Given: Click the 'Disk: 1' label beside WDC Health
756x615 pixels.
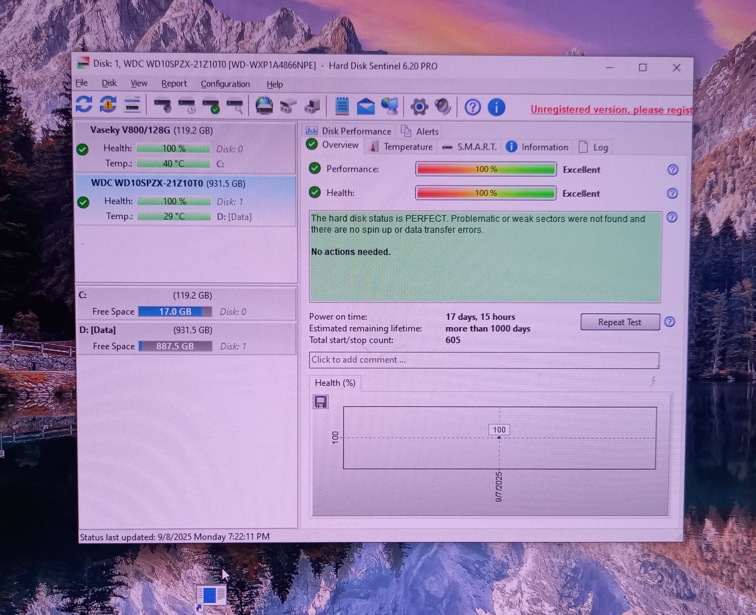Looking at the screenshot, I should tap(230, 202).
